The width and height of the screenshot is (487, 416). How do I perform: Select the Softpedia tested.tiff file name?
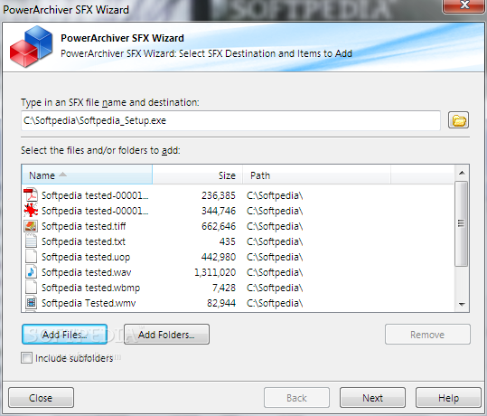pos(83,226)
